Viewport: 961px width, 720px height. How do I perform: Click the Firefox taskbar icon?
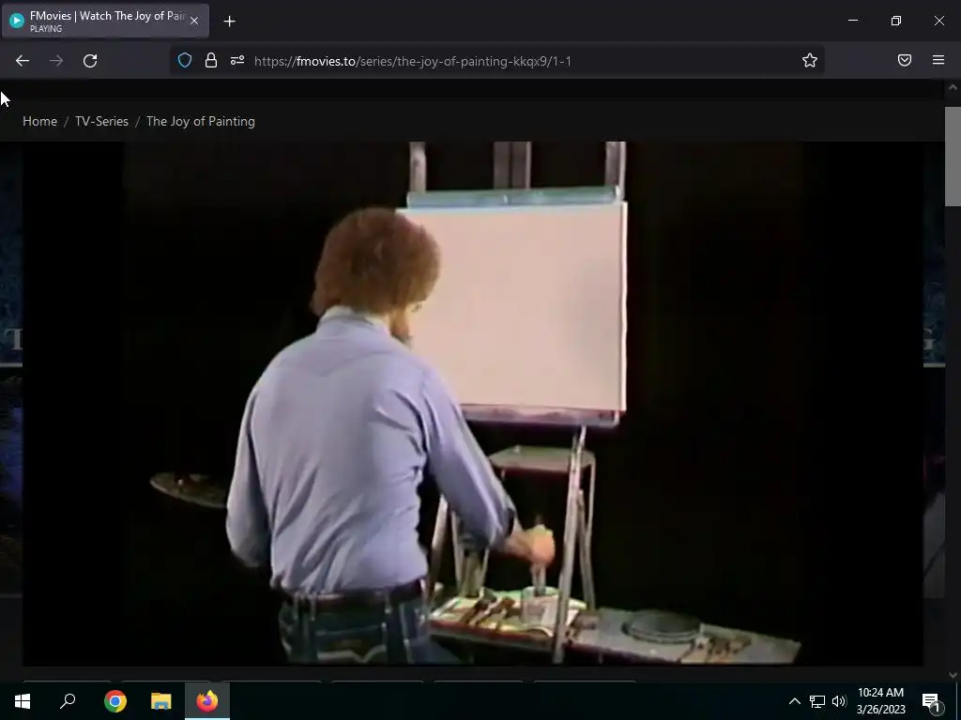point(207,701)
